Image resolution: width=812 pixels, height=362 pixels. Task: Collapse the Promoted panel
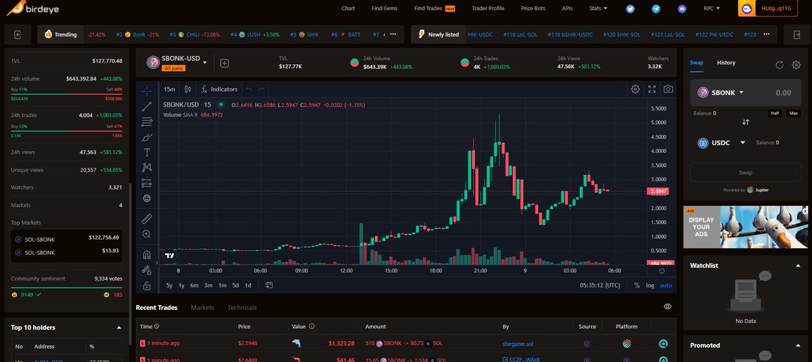pyautogui.click(x=798, y=345)
